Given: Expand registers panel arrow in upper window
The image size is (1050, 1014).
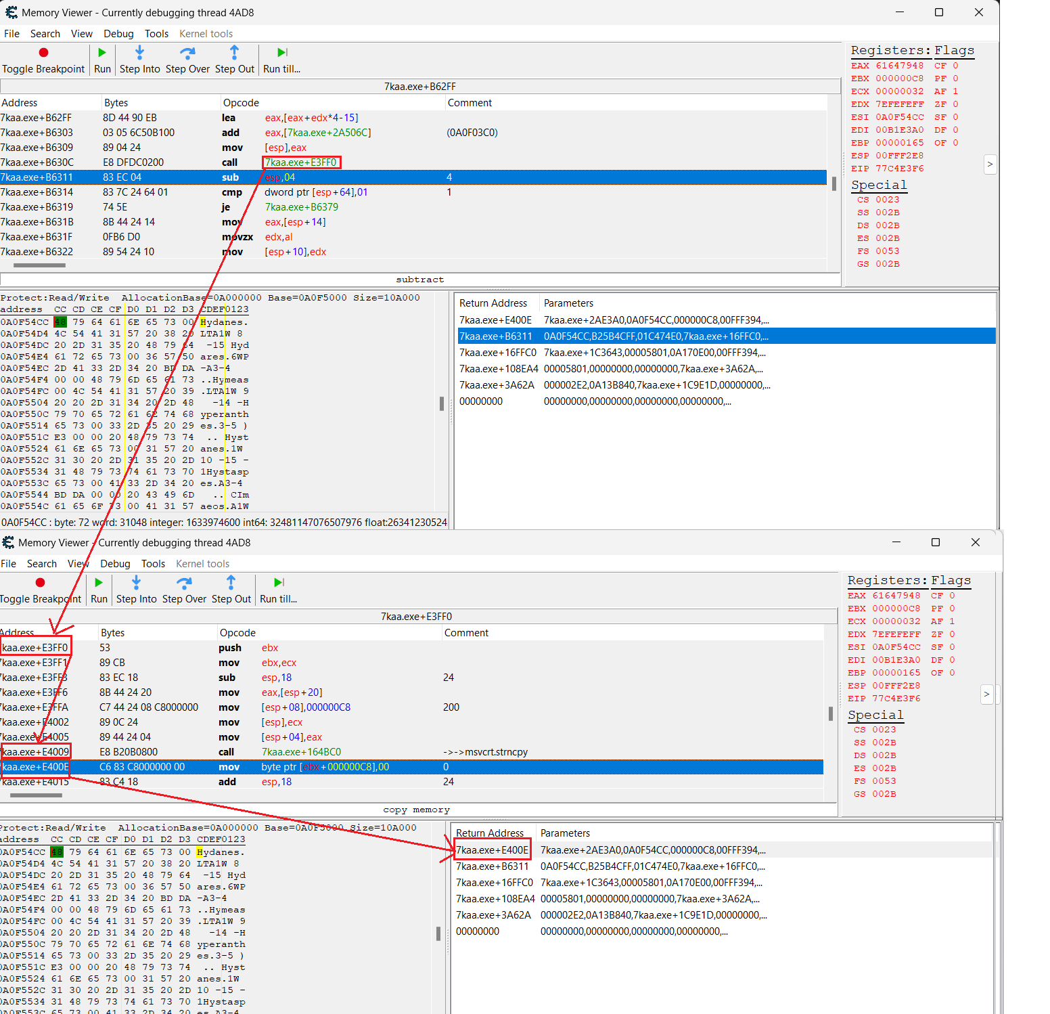Looking at the screenshot, I should tap(990, 164).
